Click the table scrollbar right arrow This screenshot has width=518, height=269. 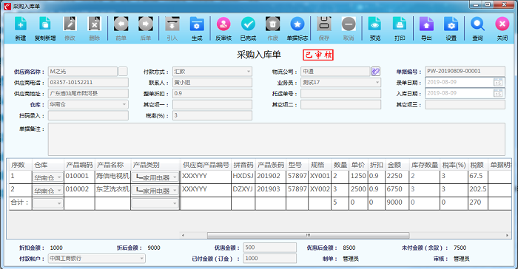[507, 235]
